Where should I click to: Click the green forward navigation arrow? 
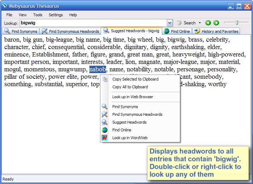(x=216, y=23)
